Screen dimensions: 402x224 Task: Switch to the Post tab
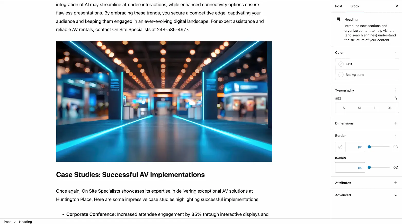(338, 6)
